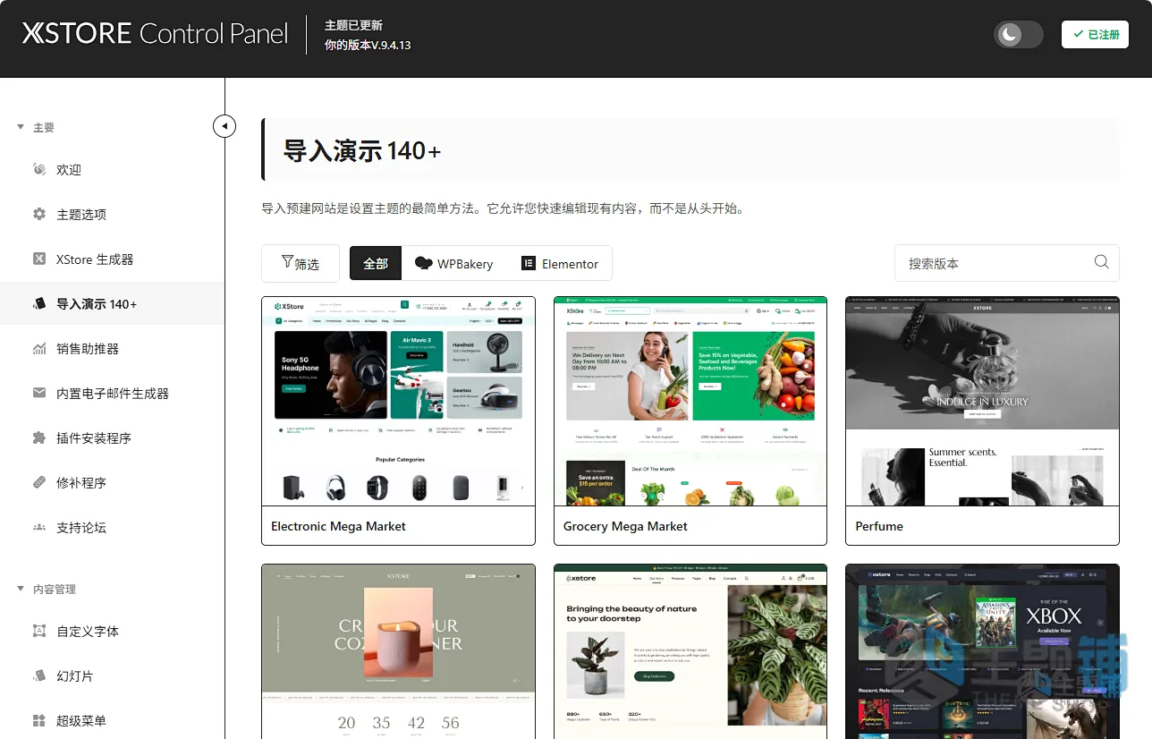This screenshot has width=1152, height=739.
Task: Click the 欢迎 welcome hand icon
Action: tap(39, 169)
